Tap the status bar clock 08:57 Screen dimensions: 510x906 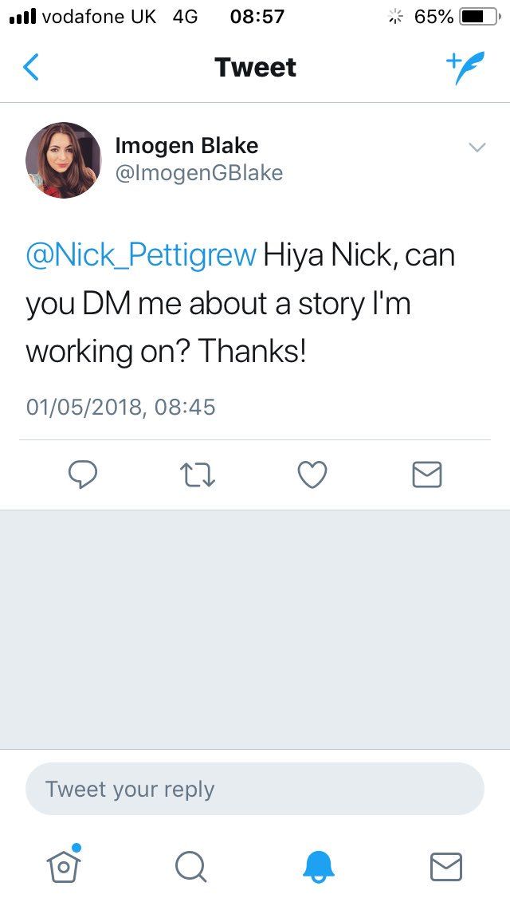[x=257, y=17]
